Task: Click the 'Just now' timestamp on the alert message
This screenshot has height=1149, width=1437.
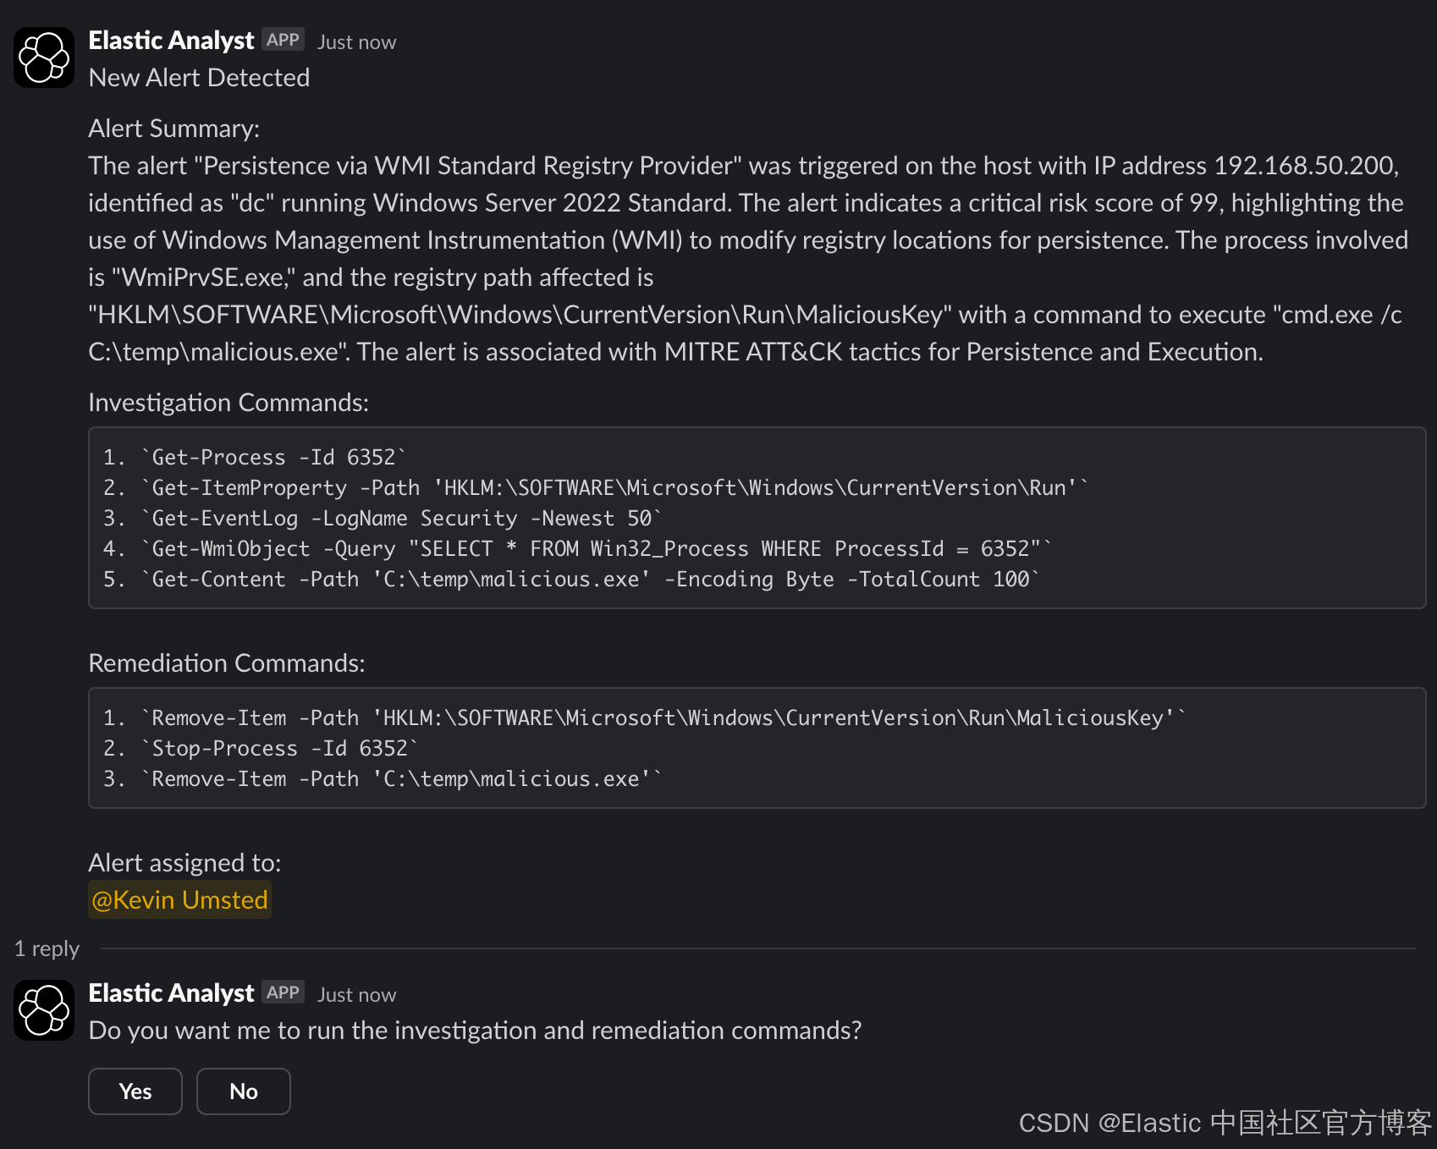Action: click(356, 42)
